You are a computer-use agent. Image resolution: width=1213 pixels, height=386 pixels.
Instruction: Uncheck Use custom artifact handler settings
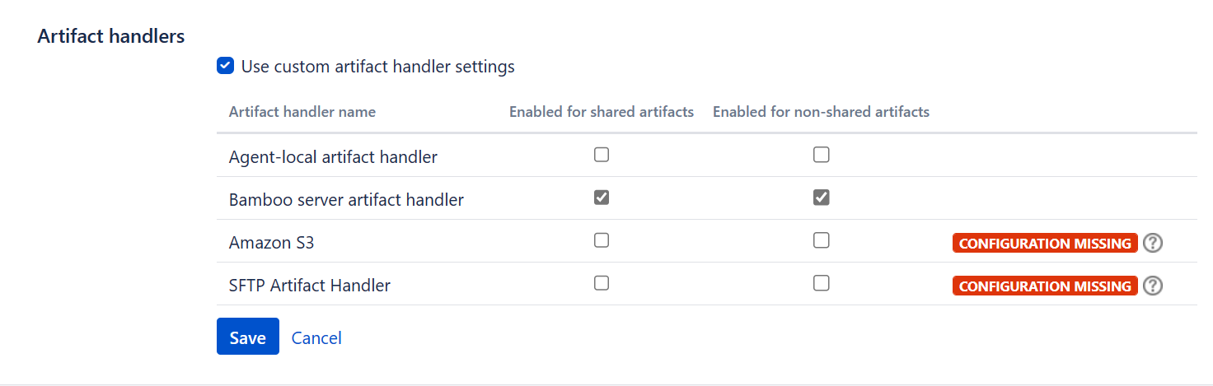click(x=225, y=66)
